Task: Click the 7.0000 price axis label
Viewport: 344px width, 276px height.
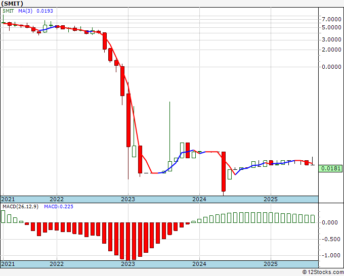Action: [331, 20]
